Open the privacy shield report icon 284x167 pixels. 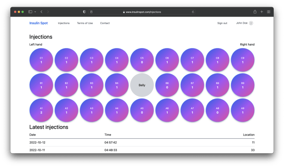84,12
